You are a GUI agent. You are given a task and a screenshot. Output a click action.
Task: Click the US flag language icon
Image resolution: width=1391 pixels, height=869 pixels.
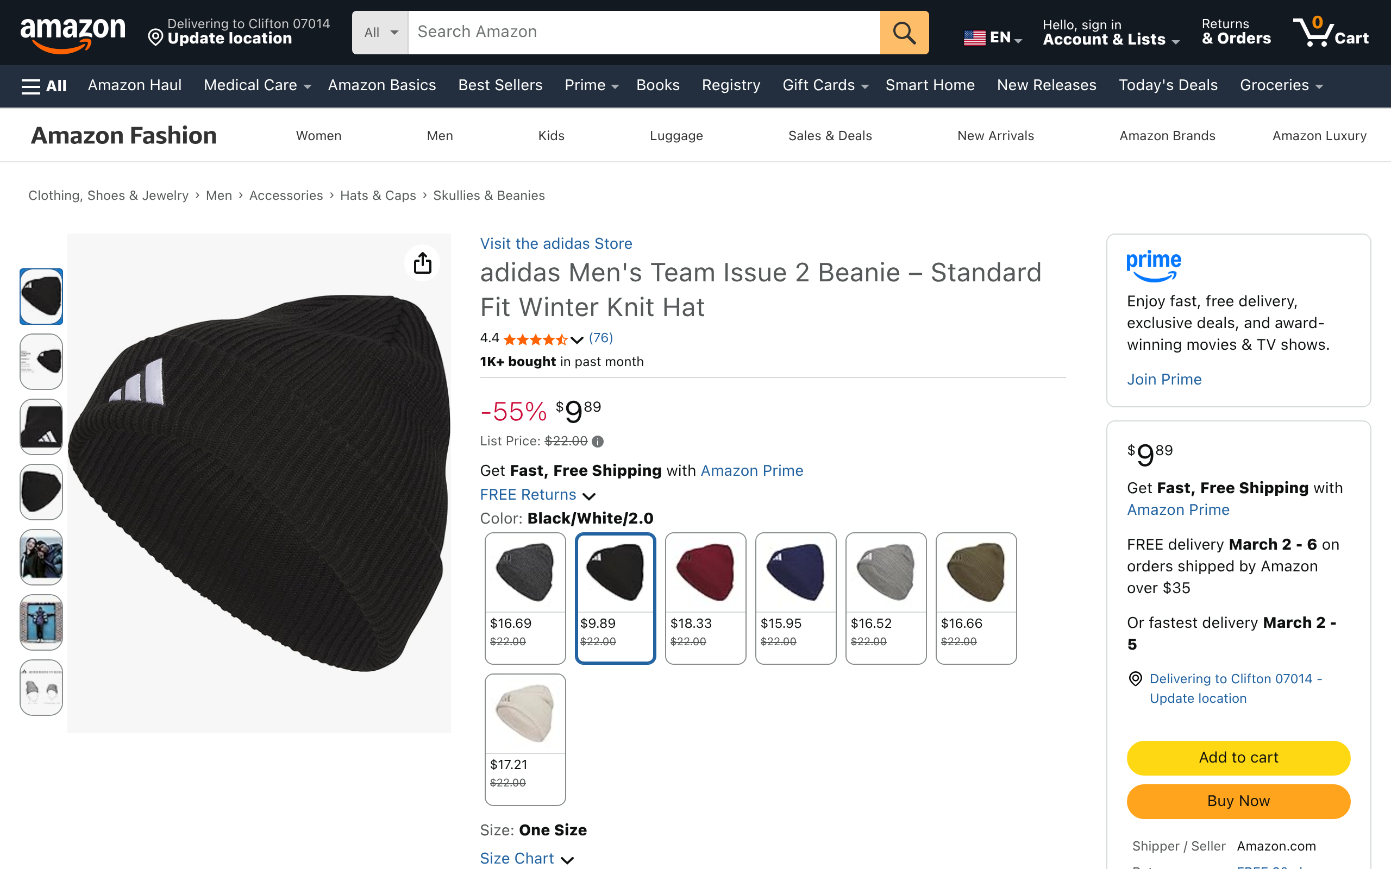coord(974,38)
